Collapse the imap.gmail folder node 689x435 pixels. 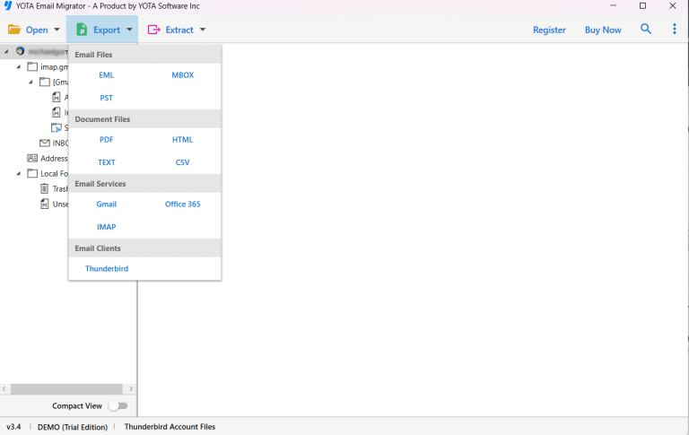click(19, 66)
